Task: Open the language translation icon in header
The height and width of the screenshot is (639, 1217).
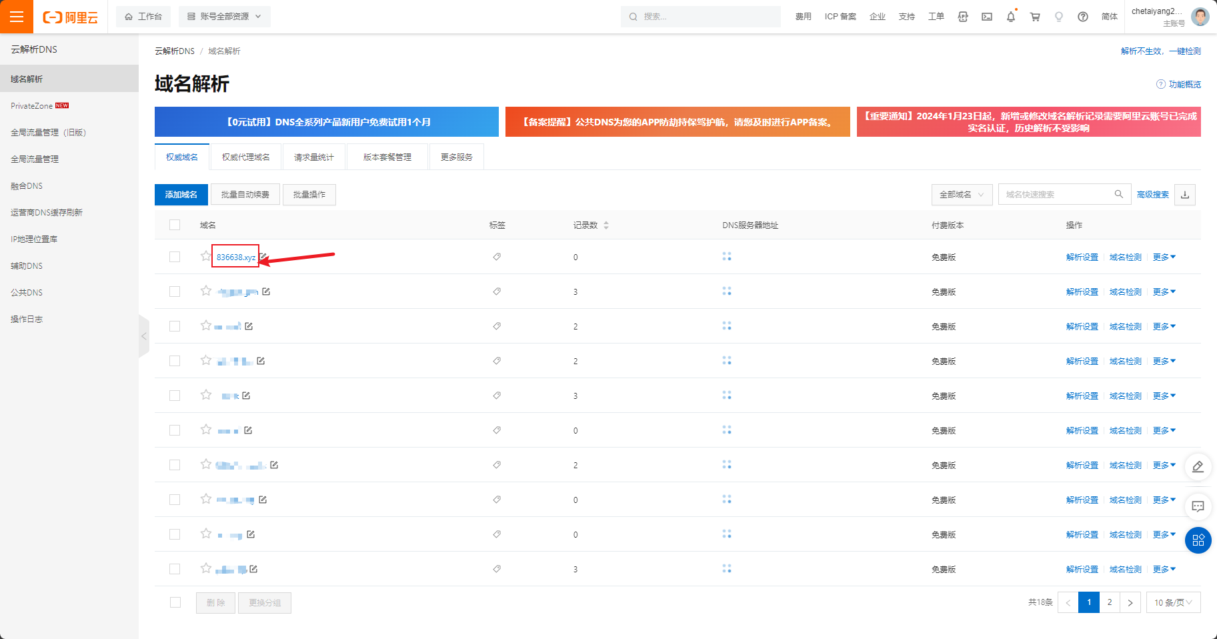Action: coord(963,17)
